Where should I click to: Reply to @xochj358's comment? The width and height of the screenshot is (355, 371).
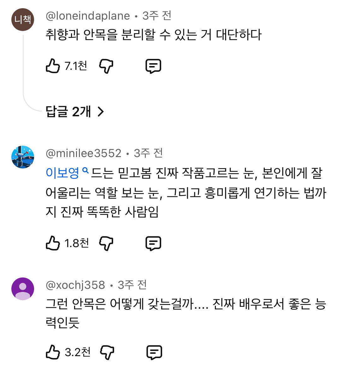pos(154,352)
